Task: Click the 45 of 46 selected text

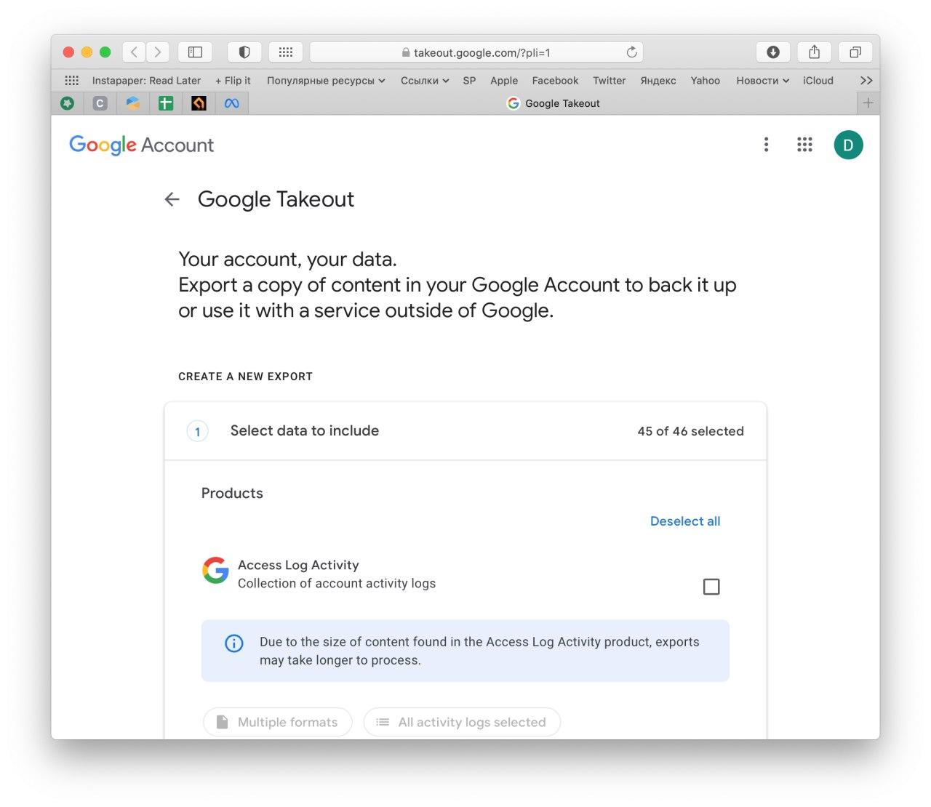Action: tap(690, 431)
